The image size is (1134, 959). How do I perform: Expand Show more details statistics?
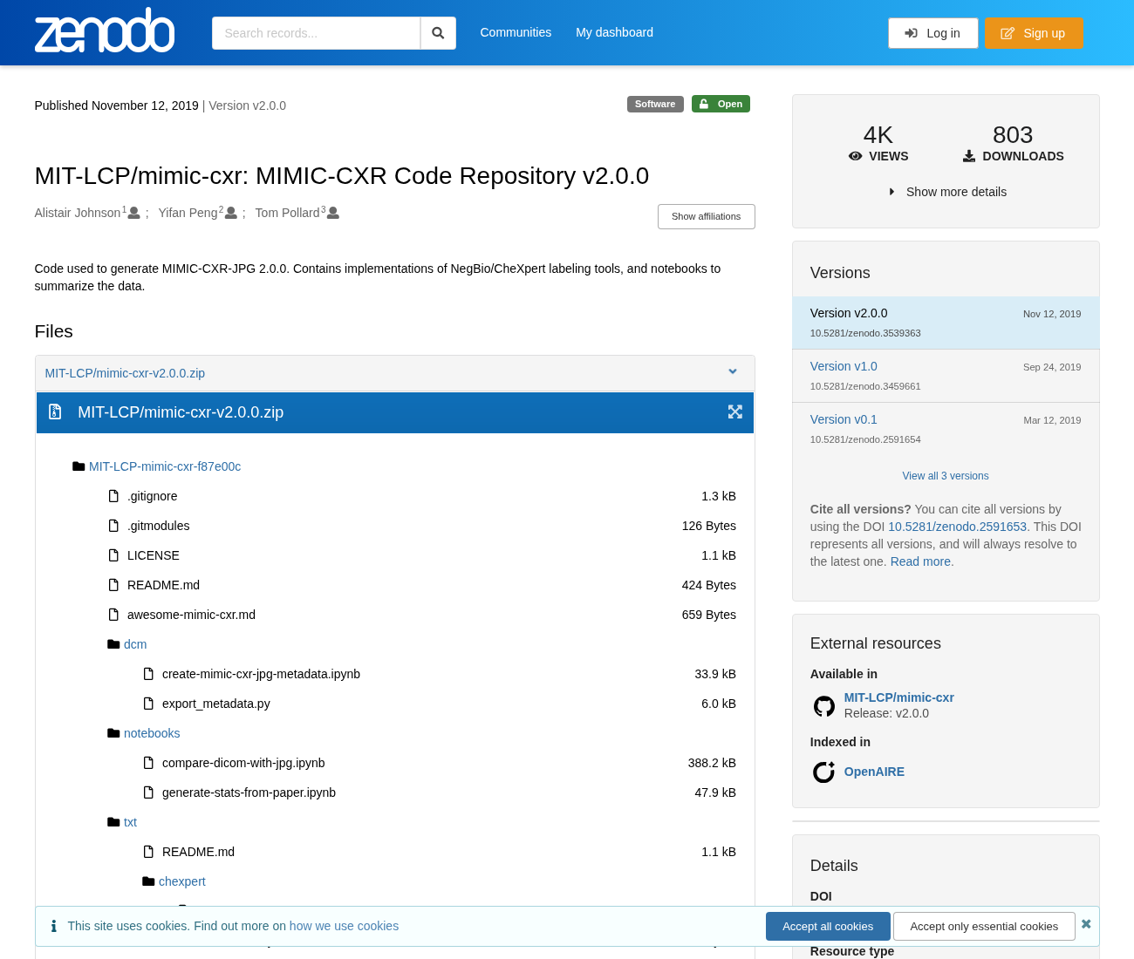[x=946, y=192]
